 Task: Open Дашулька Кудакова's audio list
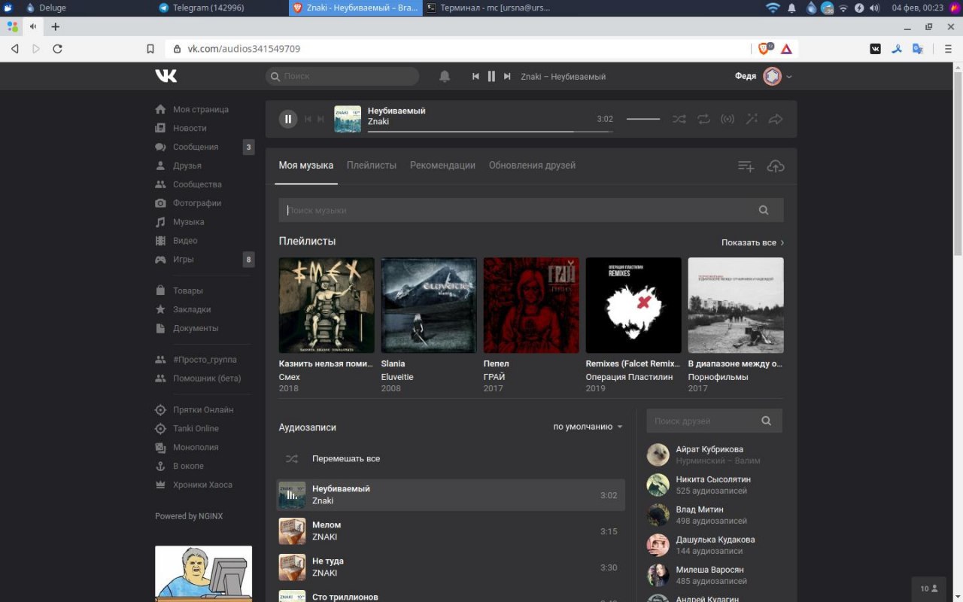pos(715,540)
